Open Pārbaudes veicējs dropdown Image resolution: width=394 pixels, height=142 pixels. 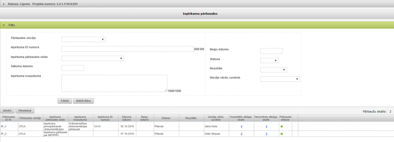point(83,40)
